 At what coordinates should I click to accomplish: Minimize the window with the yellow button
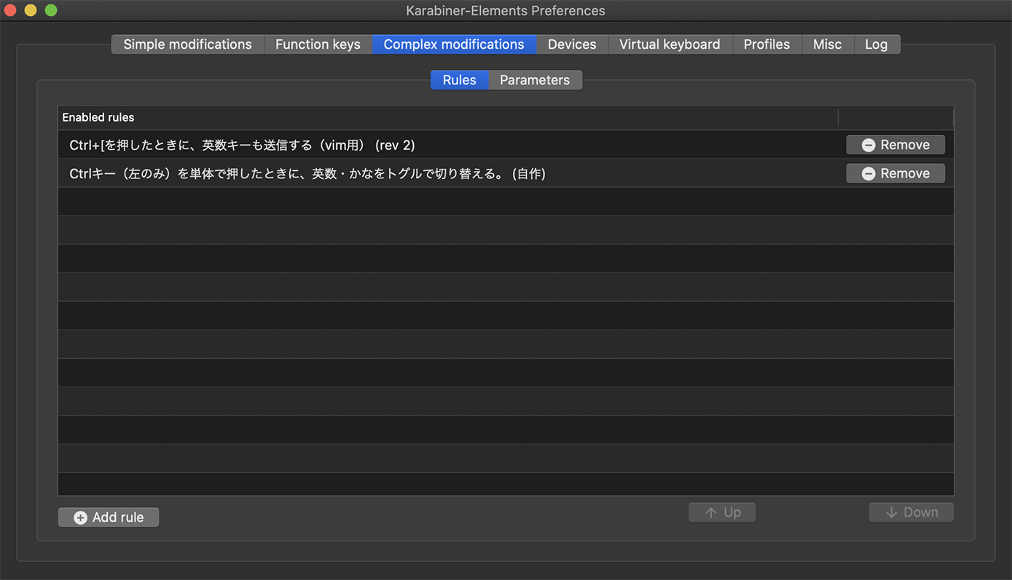[31, 10]
